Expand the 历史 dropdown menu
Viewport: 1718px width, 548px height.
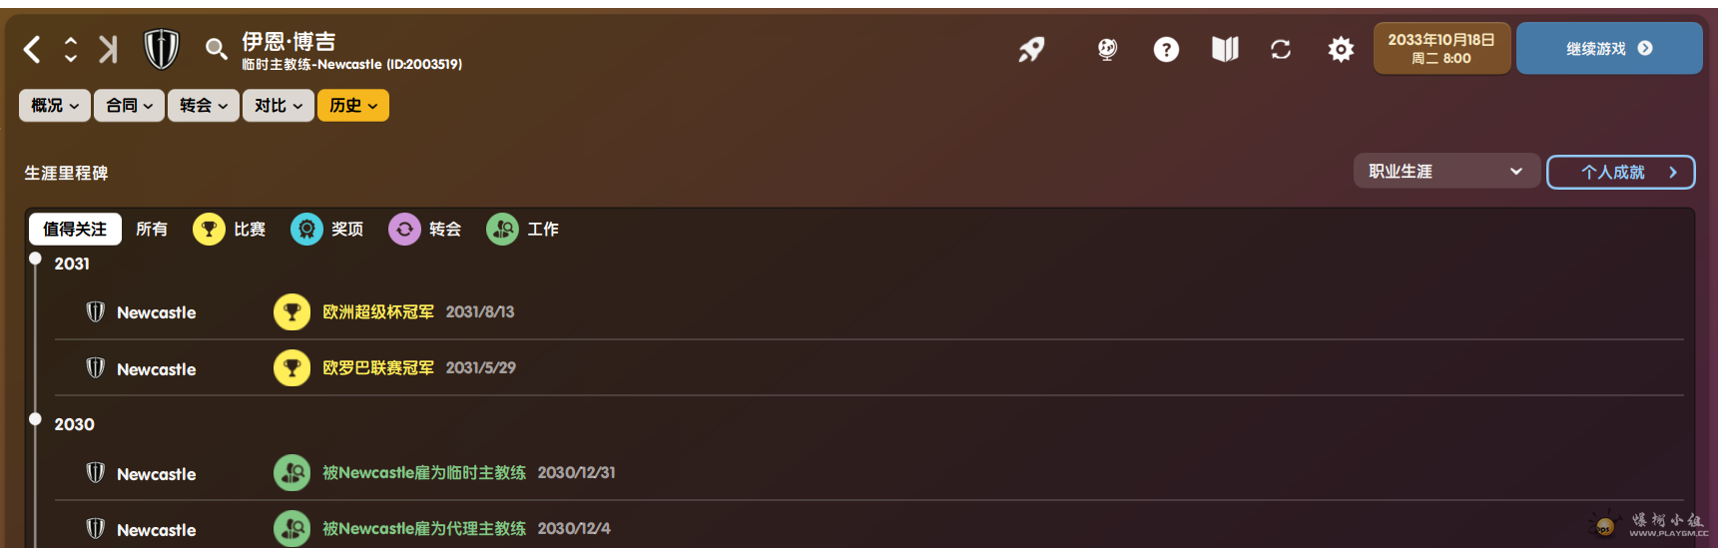(352, 106)
